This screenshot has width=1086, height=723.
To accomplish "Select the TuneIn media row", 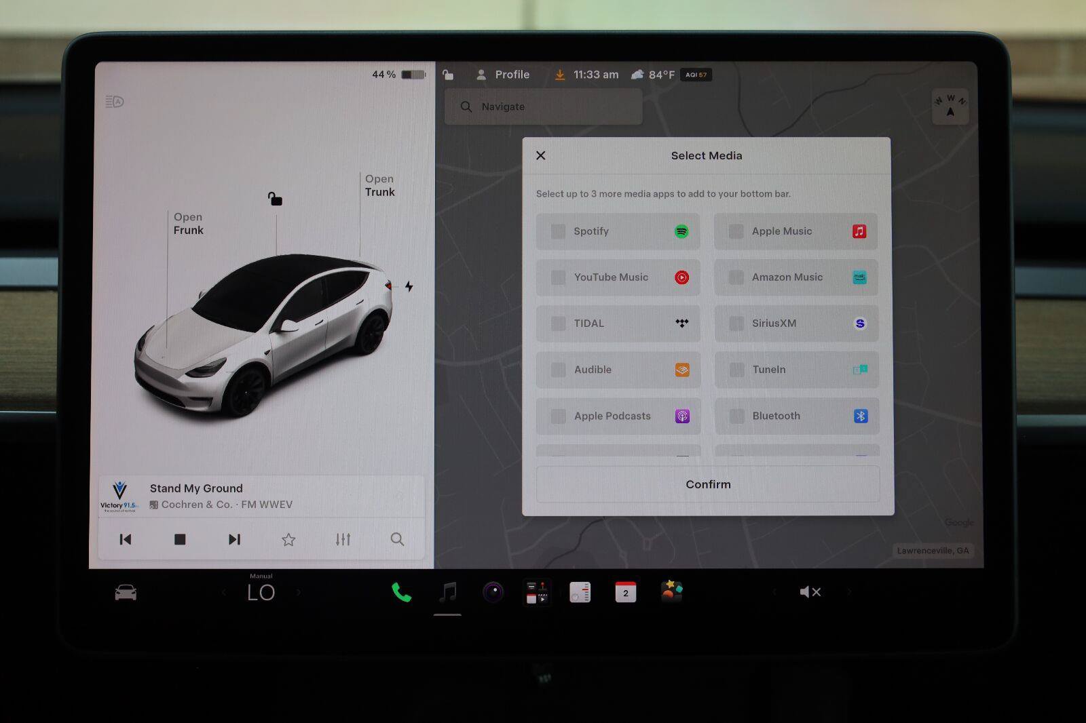I will (x=796, y=370).
